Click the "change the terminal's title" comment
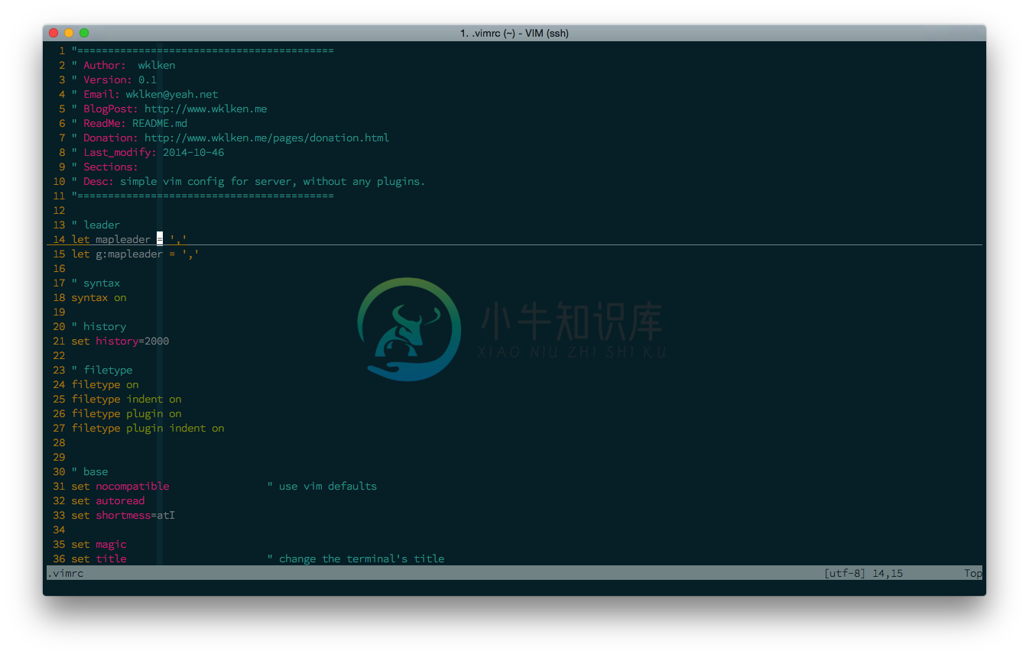Image resolution: width=1029 pixels, height=657 pixels. tap(362, 558)
